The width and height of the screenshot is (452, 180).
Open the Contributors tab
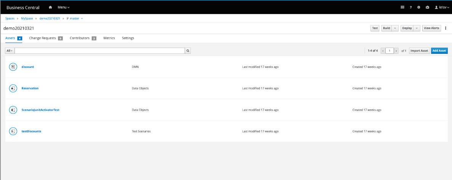click(x=80, y=38)
